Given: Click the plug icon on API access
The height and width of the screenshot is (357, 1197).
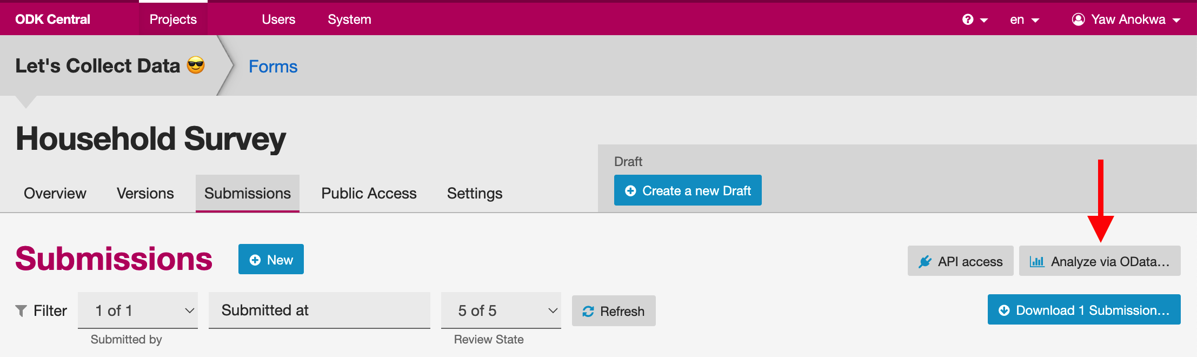Looking at the screenshot, I should tap(925, 262).
